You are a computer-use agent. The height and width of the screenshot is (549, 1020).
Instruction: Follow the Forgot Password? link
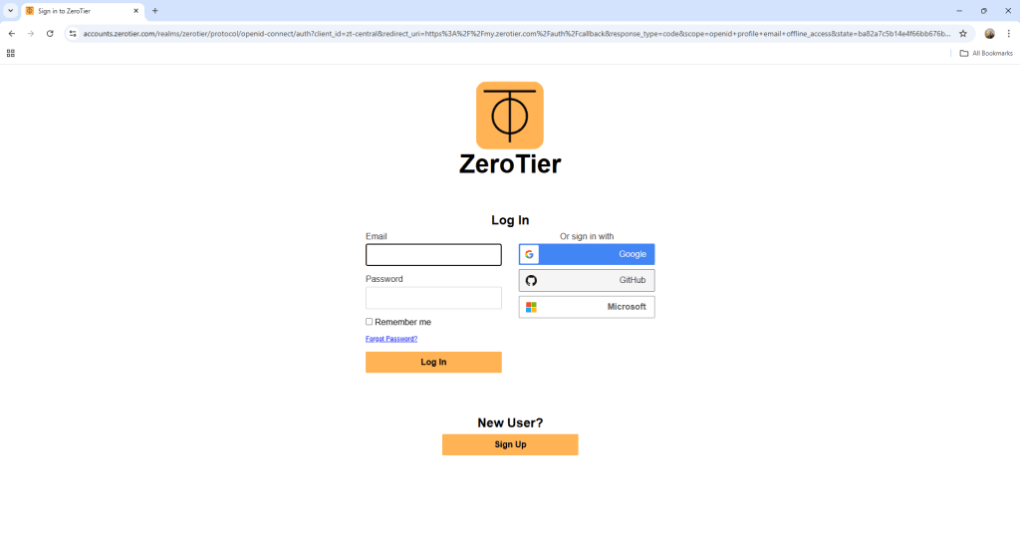(391, 339)
